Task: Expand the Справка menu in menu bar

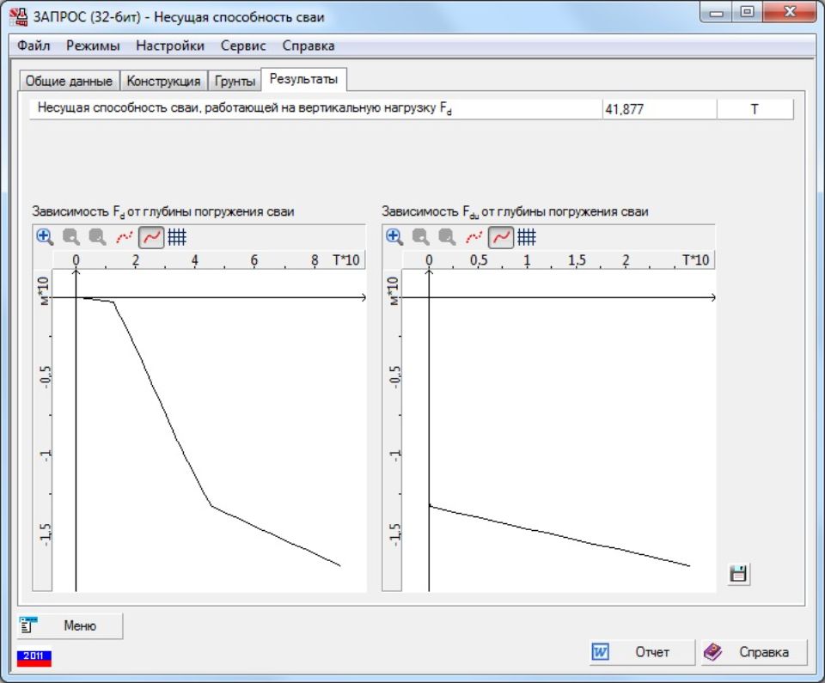Action: (309, 46)
